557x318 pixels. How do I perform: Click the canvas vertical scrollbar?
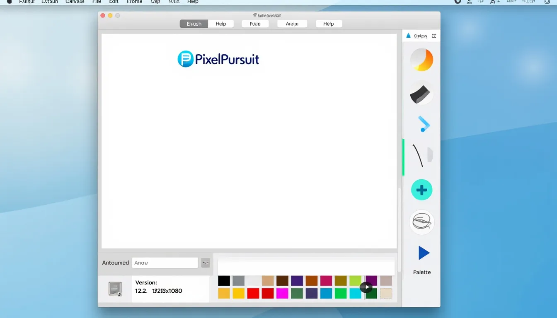click(400, 230)
